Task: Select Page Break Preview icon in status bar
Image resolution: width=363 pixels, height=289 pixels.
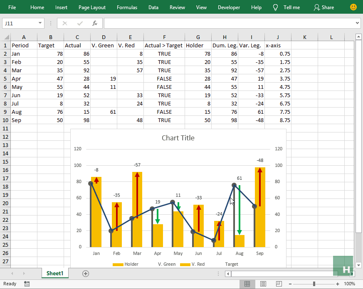Action: [278, 284]
